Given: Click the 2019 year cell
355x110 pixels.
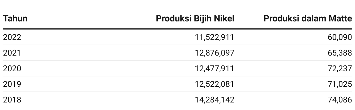Looking at the screenshot, I should tap(12, 84).
